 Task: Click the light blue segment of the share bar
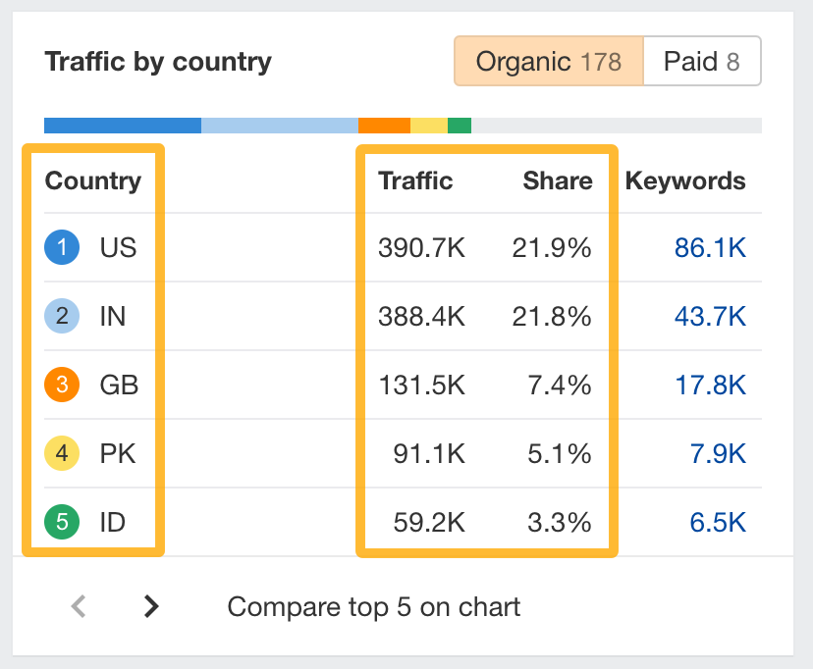[x=280, y=126]
